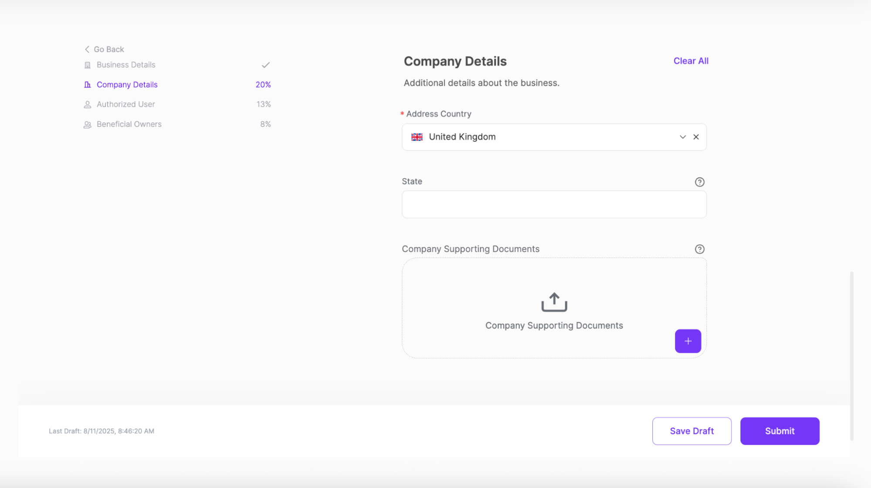Click the Authorized User person icon
The height and width of the screenshot is (488, 871).
[x=88, y=105]
